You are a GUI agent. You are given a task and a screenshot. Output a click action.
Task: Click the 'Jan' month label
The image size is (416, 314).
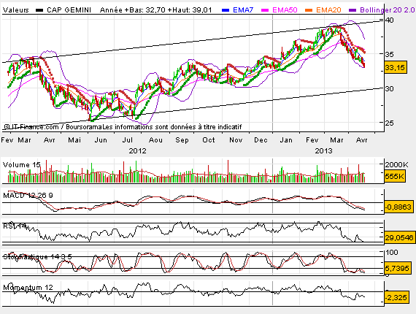(286, 140)
